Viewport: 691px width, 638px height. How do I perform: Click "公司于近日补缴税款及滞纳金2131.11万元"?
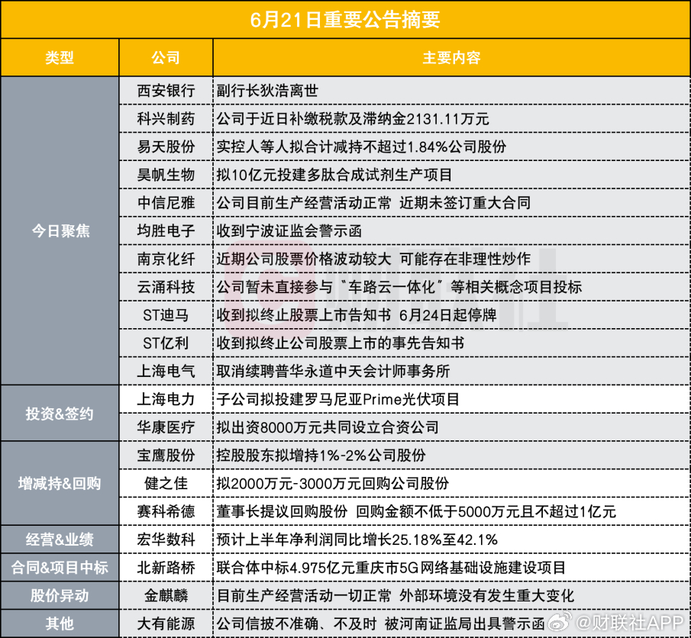point(353,118)
